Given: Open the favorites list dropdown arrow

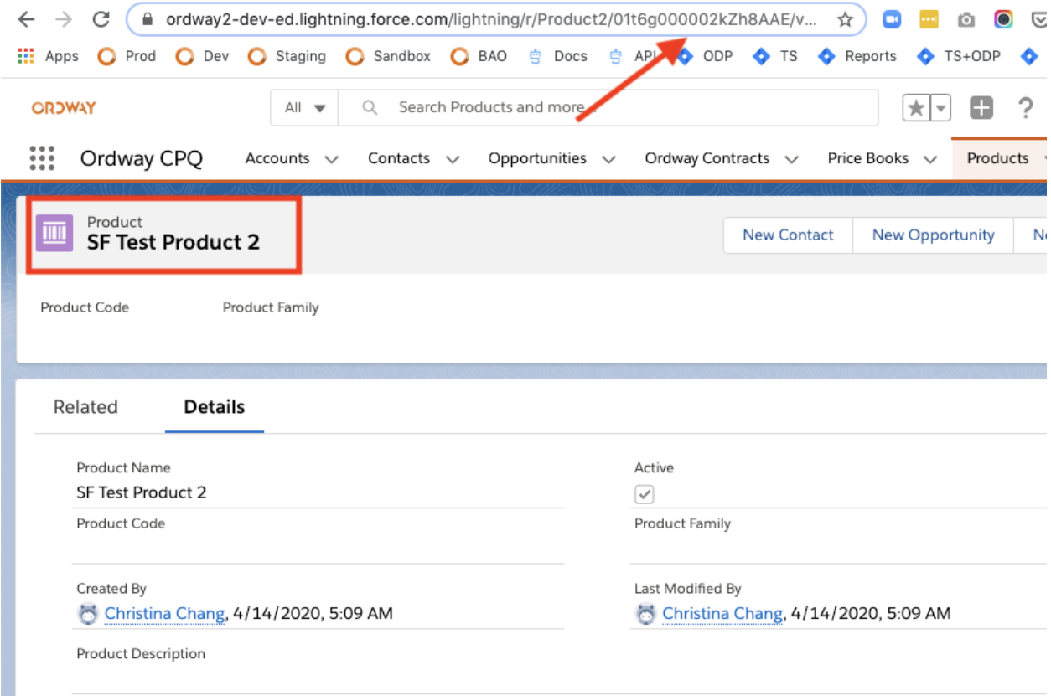Looking at the screenshot, I should coord(941,107).
